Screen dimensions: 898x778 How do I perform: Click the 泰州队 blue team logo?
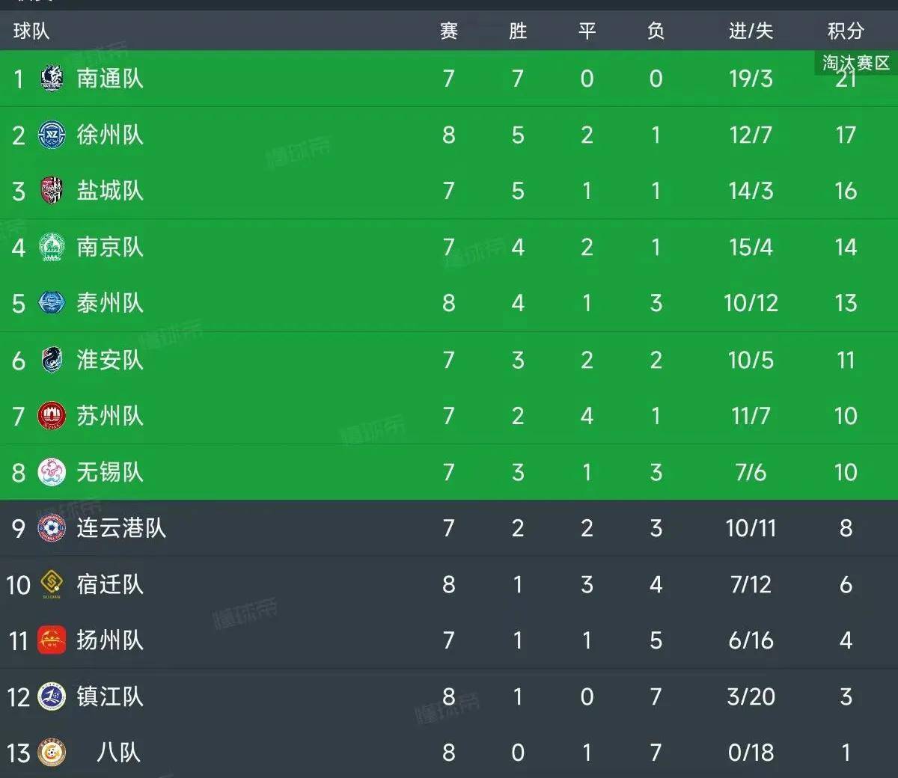(x=52, y=303)
